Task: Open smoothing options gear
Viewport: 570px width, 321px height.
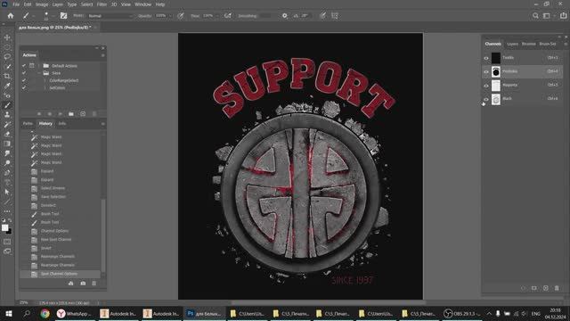Action: 285,16
